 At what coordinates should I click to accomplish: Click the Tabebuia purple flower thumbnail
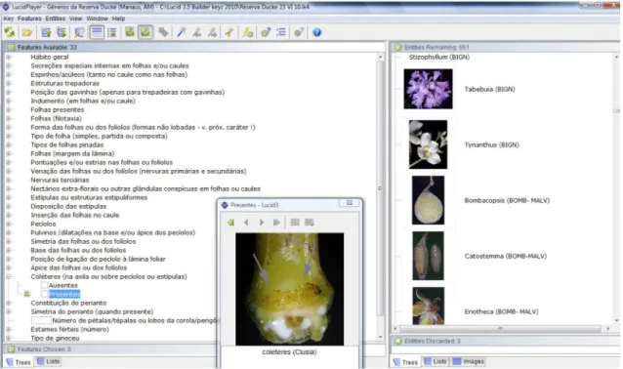tap(428, 89)
